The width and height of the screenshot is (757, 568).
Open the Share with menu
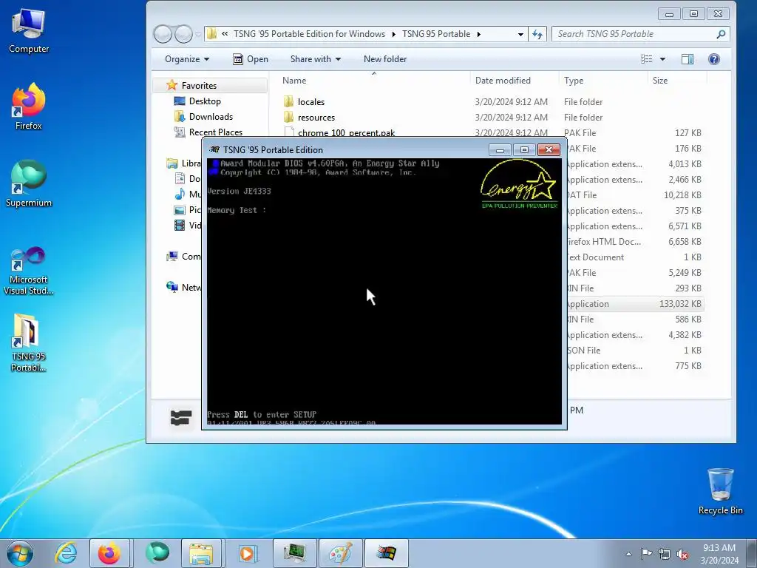click(x=315, y=59)
